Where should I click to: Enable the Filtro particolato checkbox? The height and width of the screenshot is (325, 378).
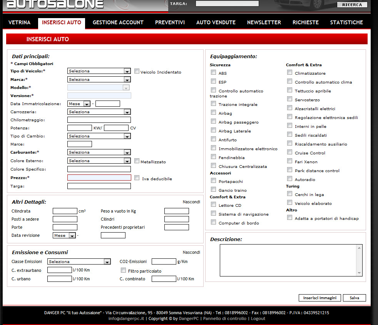pos(124,270)
